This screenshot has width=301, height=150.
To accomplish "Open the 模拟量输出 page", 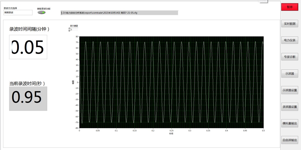I will pyautogui.click(x=290, y=123).
